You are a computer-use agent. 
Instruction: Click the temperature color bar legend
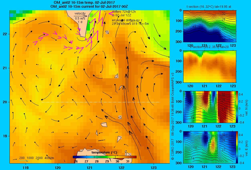coord(104,157)
